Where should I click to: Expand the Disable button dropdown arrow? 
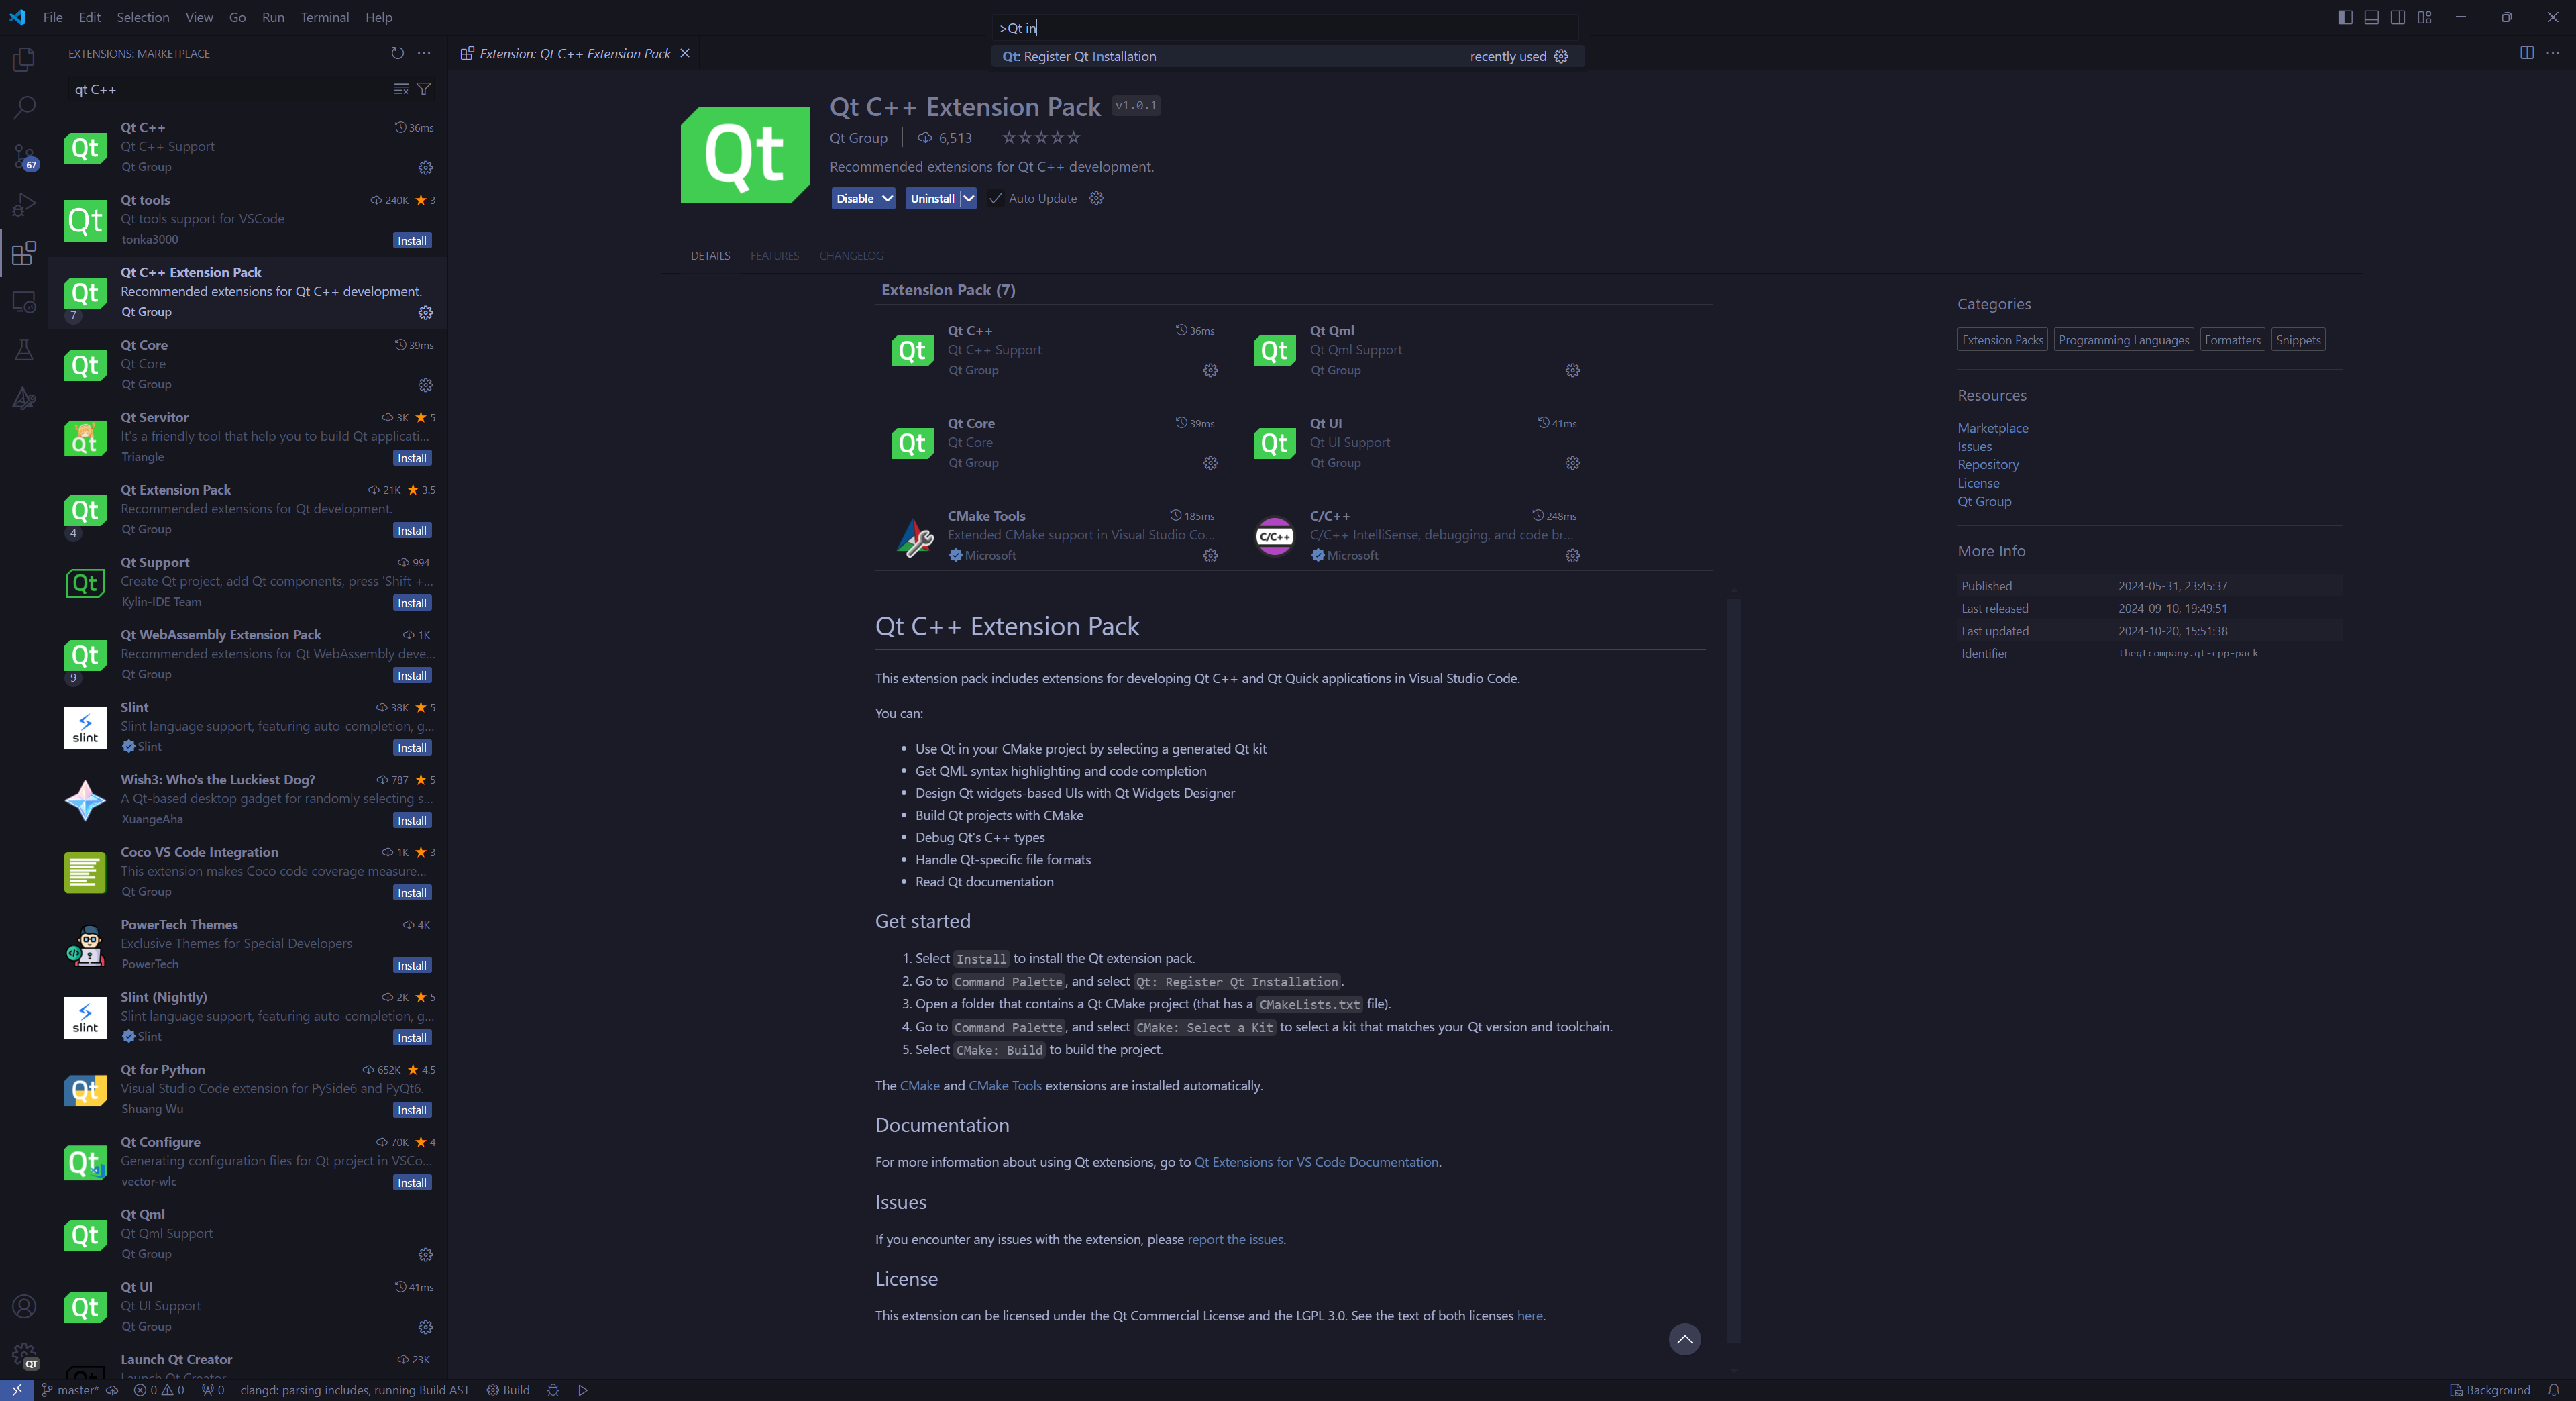(887, 198)
